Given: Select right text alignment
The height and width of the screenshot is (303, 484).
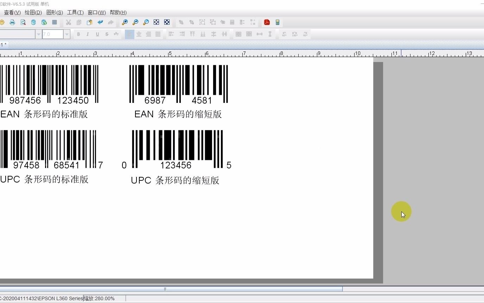Looking at the screenshot, I should coord(148,34).
